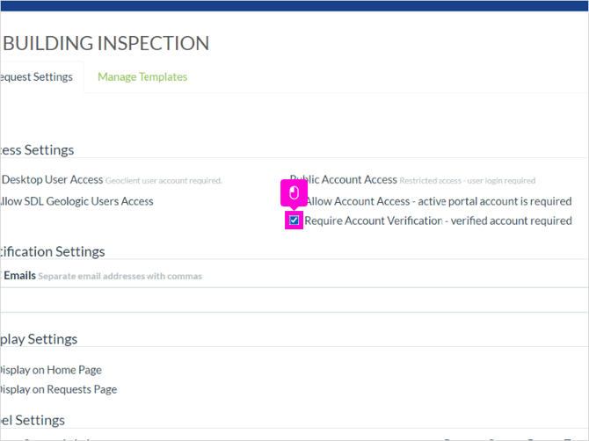Image resolution: width=589 pixels, height=441 pixels.
Task: Click the Desktop User Access label
Action: 52,180
